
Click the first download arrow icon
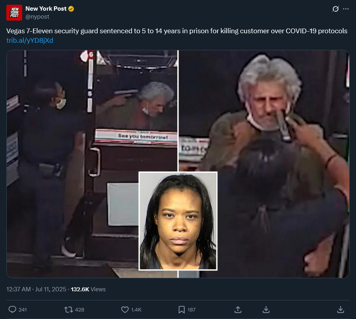(x=266, y=310)
